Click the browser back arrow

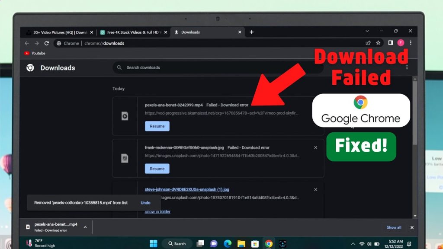[x=27, y=43]
